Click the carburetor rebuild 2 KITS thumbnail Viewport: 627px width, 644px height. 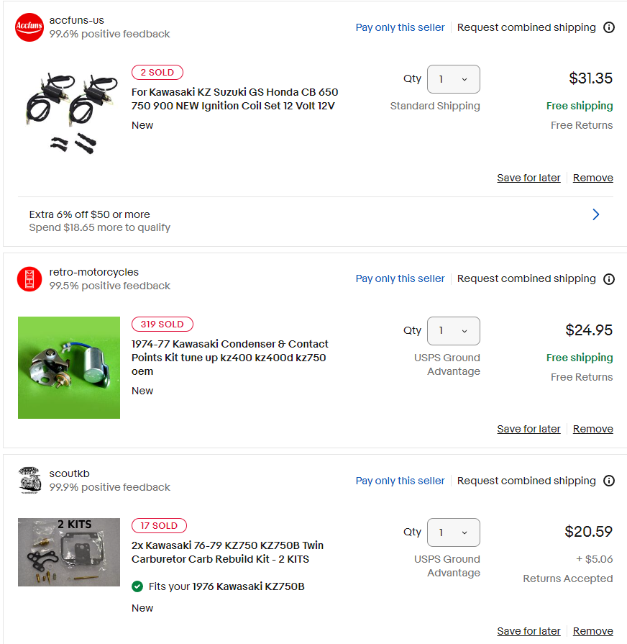pyautogui.click(x=69, y=552)
